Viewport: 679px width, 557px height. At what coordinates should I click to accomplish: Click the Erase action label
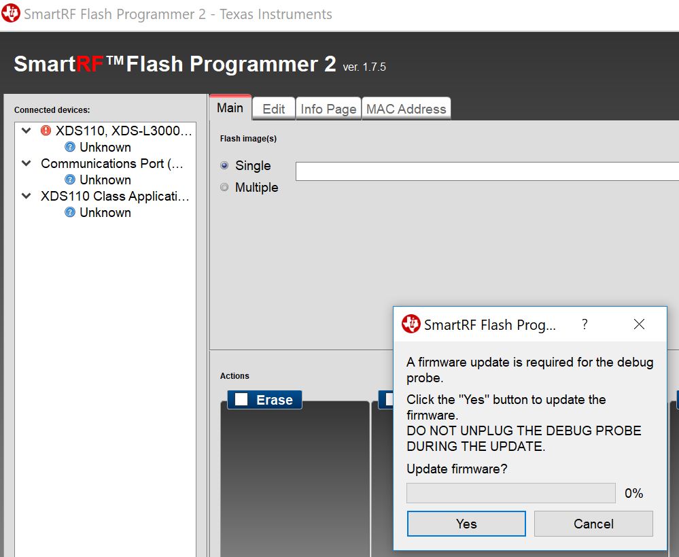click(x=275, y=400)
